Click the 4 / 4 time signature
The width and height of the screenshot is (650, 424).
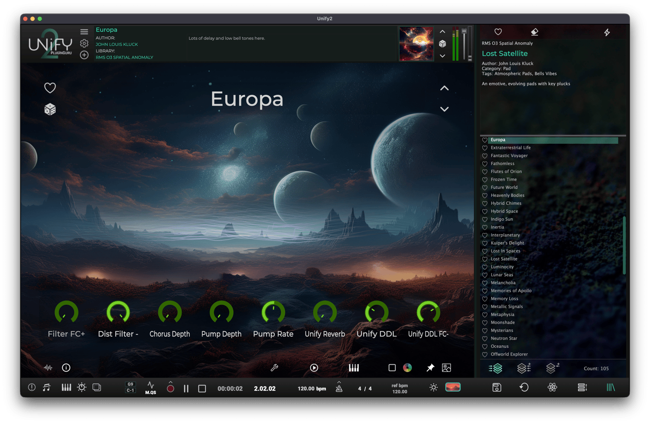(x=365, y=388)
